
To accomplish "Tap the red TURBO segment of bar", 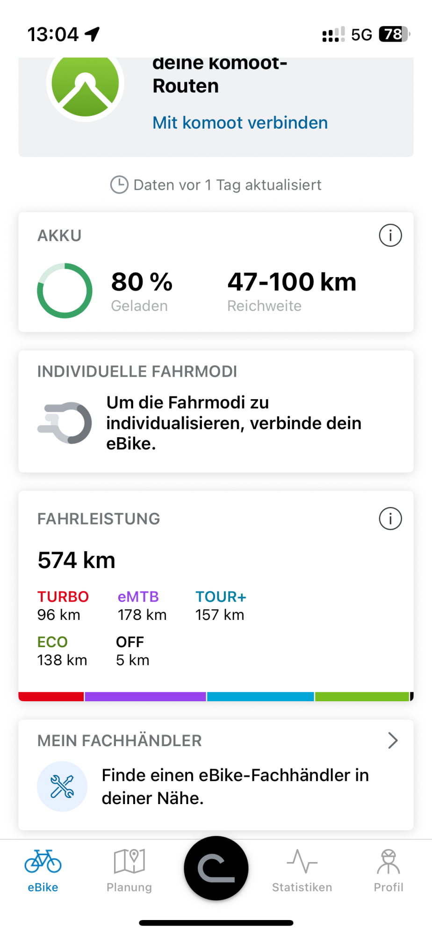I will (x=51, y=697).
